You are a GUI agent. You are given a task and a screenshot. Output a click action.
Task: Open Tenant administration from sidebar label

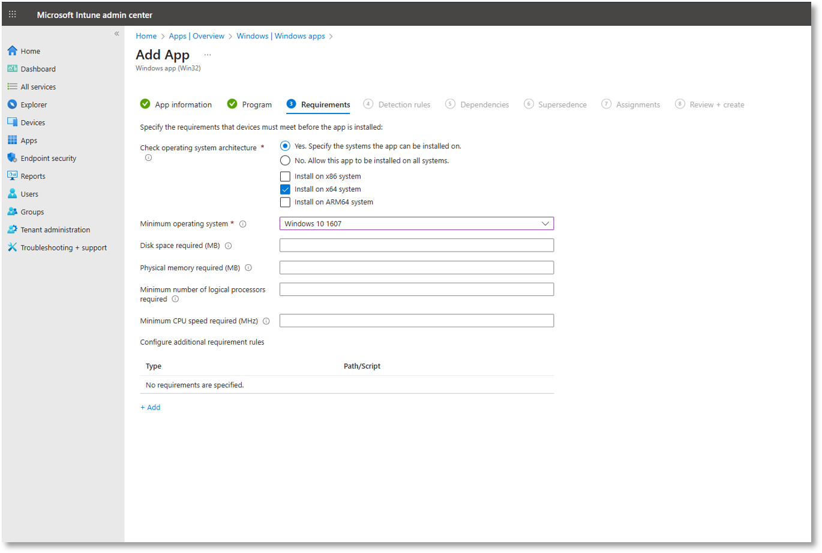tap(55, 230)
